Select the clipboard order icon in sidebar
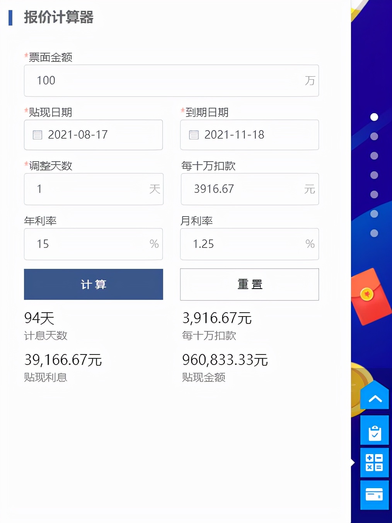The width and height of the screenshot is (392, 523). click(x=374, y=430)
